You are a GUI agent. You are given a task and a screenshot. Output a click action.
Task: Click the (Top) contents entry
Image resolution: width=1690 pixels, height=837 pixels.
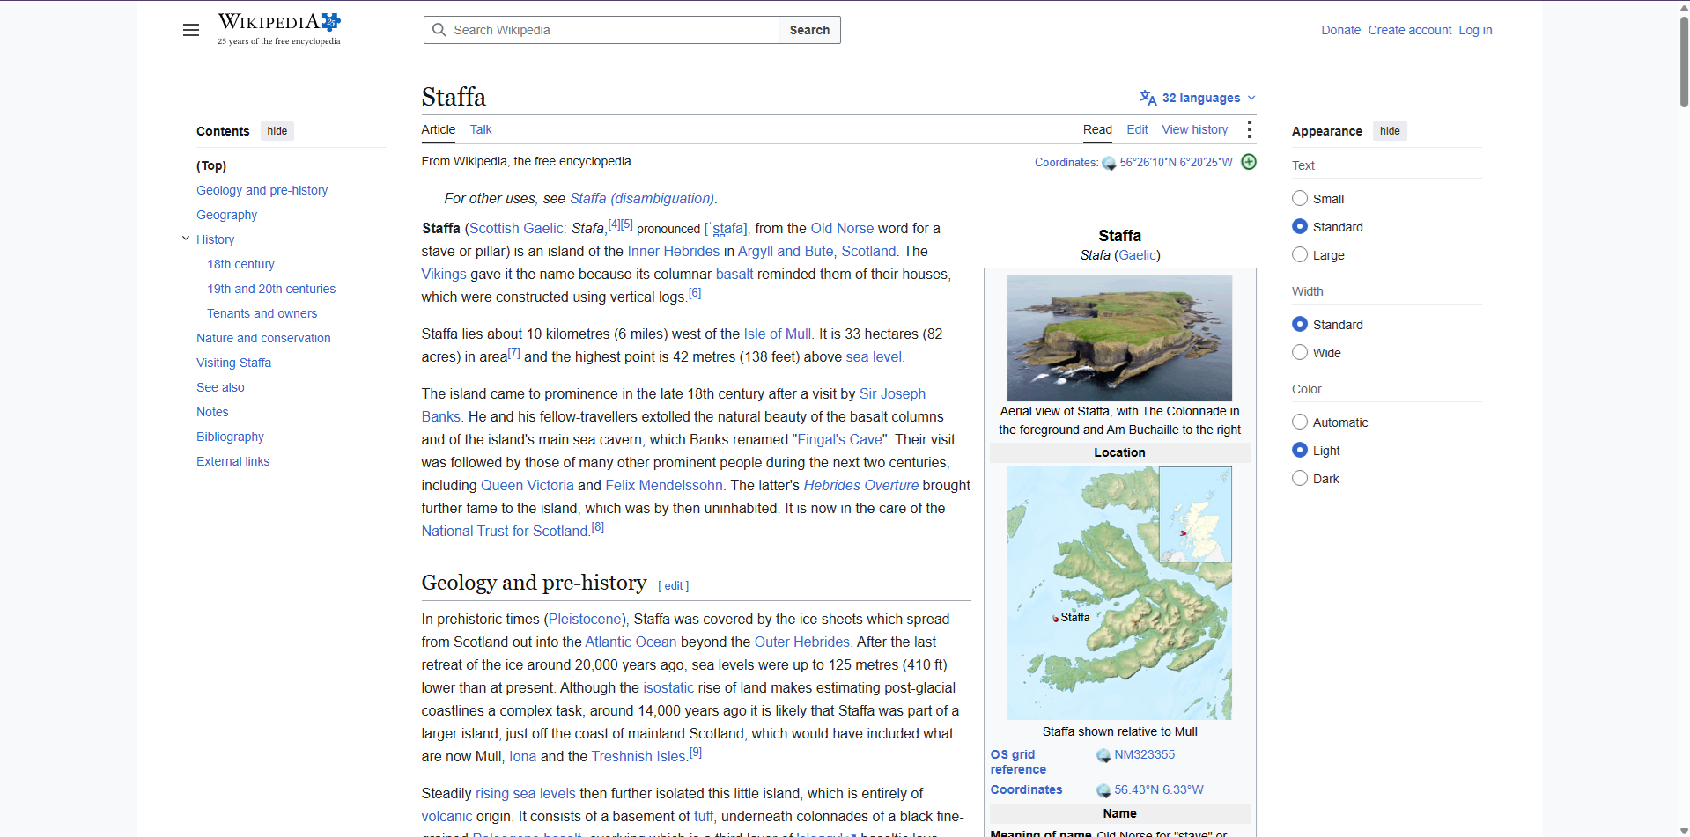(211, 165)
